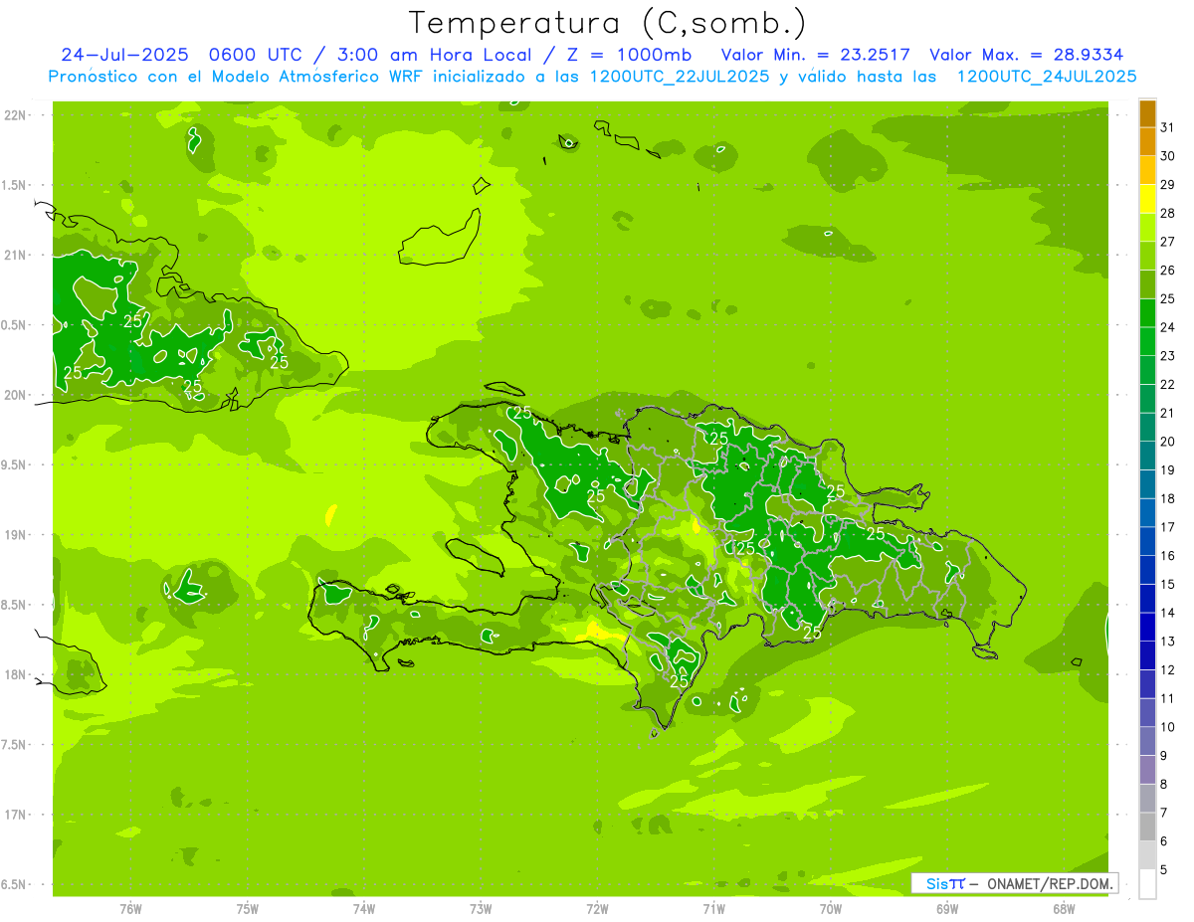
Task: Click the initialization time "1200UTC_22JUL2025"
Action: [x=680, y=77]
